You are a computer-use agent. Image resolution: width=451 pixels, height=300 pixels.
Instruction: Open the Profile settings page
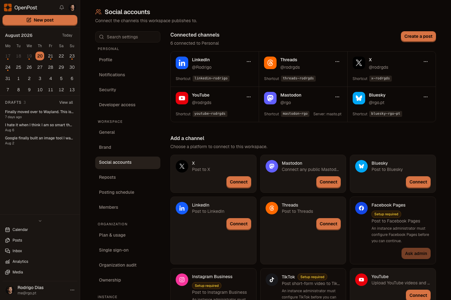128,60
